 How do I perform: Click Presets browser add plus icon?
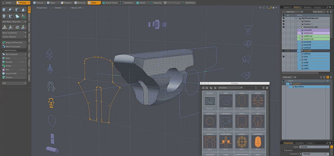point(215,88)
